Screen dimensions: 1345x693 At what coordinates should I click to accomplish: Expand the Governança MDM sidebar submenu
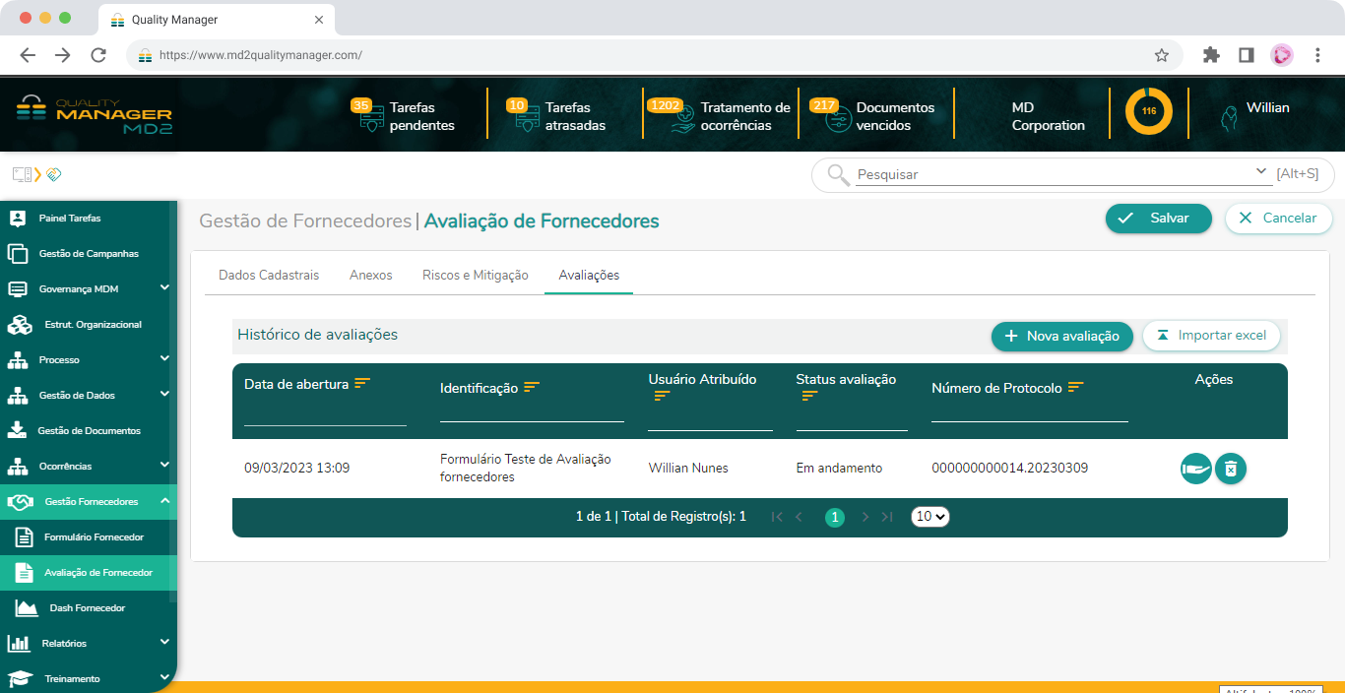tap(163, 289)
